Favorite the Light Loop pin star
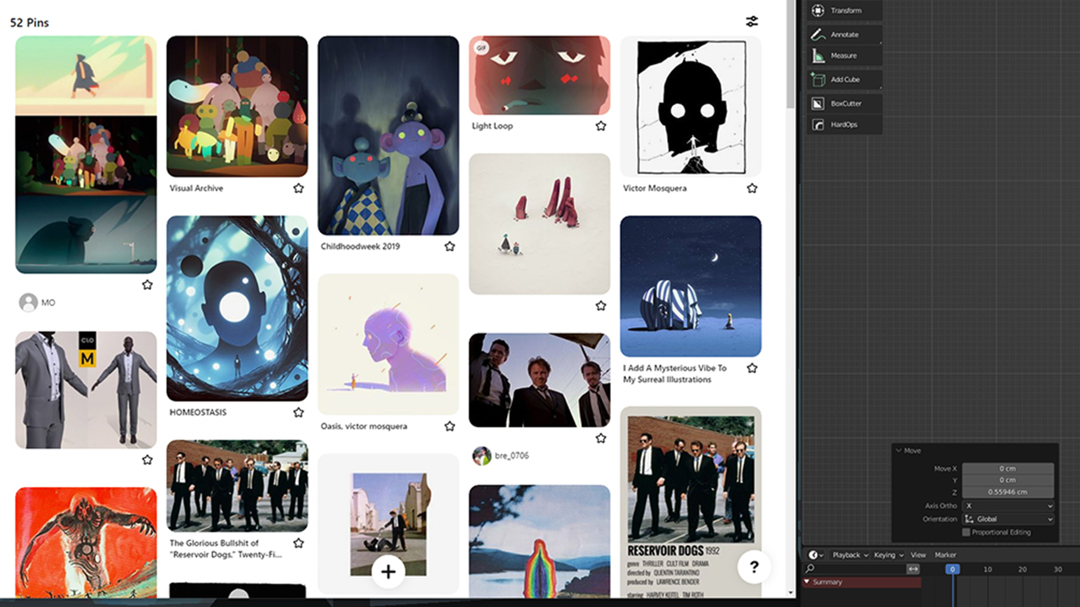1080x607 pixels. (x=601, y=126)
